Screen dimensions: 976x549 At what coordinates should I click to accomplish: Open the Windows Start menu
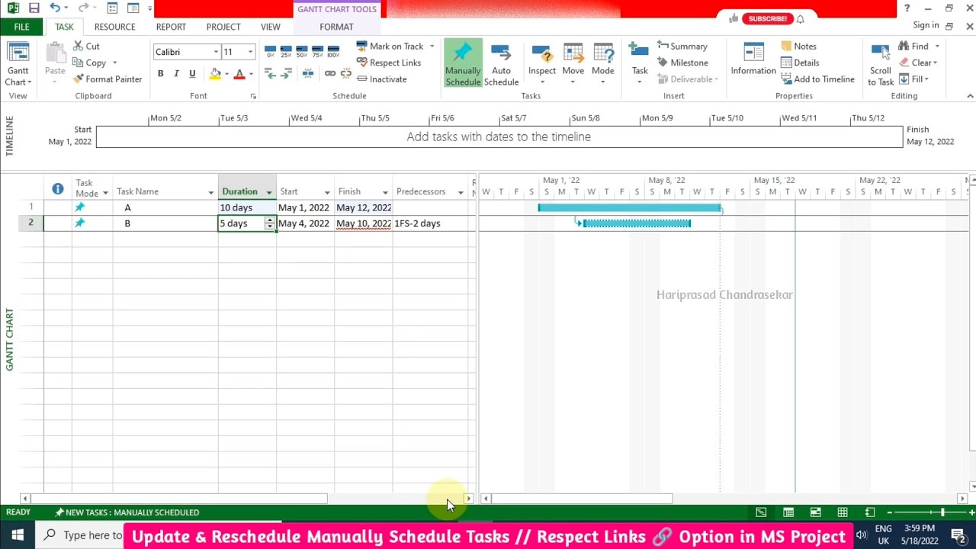coord(18,535)
